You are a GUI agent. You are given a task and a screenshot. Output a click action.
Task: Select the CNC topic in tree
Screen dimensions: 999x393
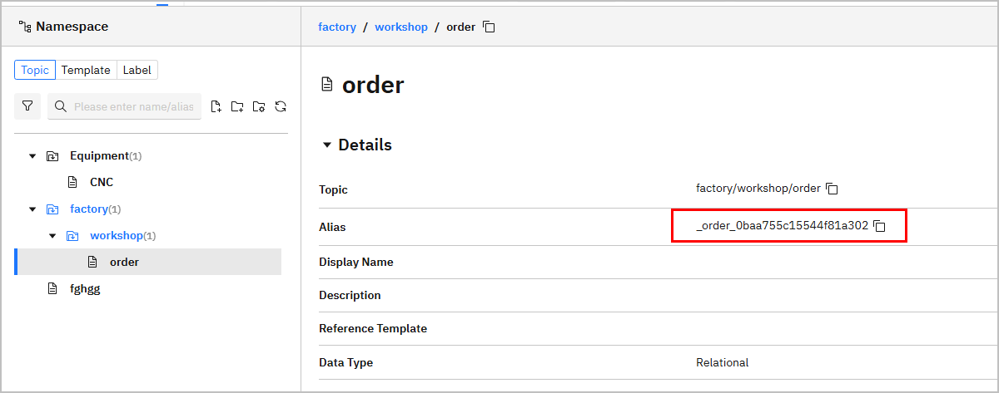click(101, 182)
